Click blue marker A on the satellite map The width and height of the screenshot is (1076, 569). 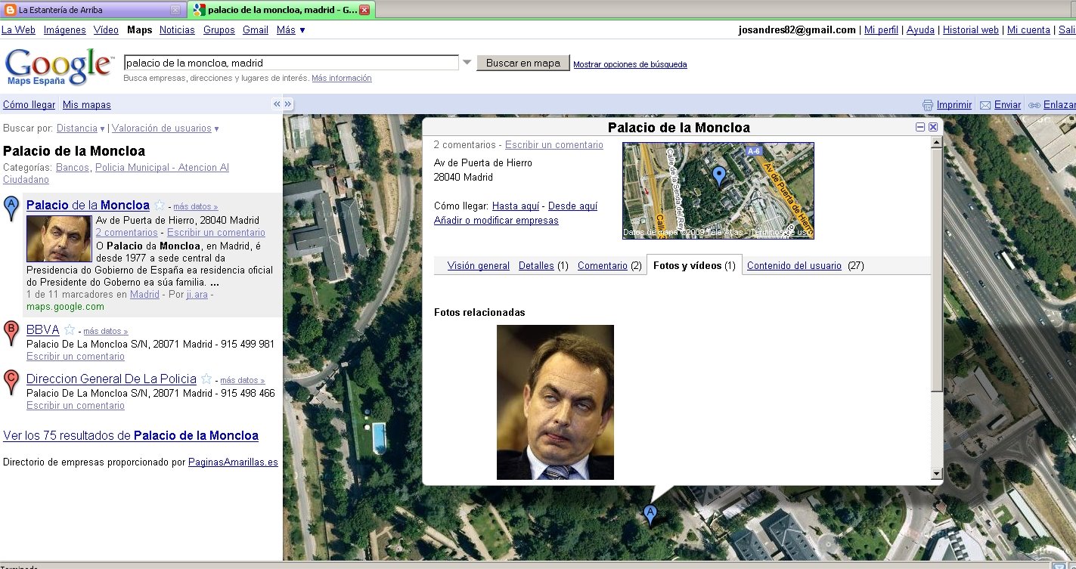(650, 515)
